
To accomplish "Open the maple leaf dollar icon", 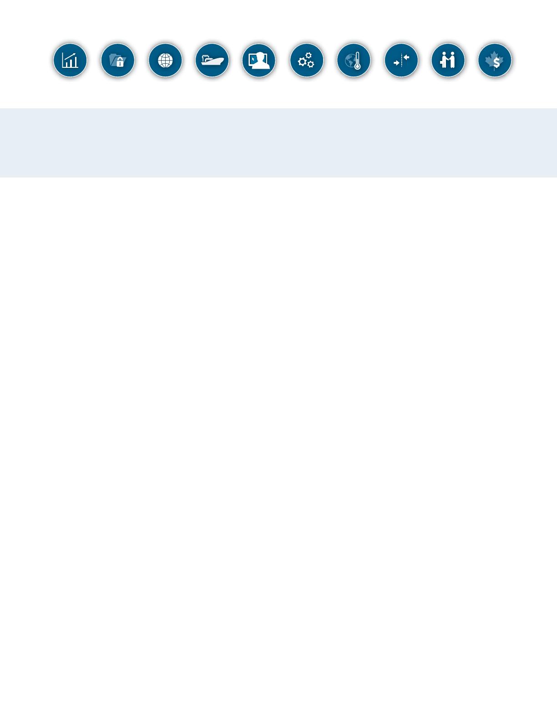I will click(x=495, y=60).
